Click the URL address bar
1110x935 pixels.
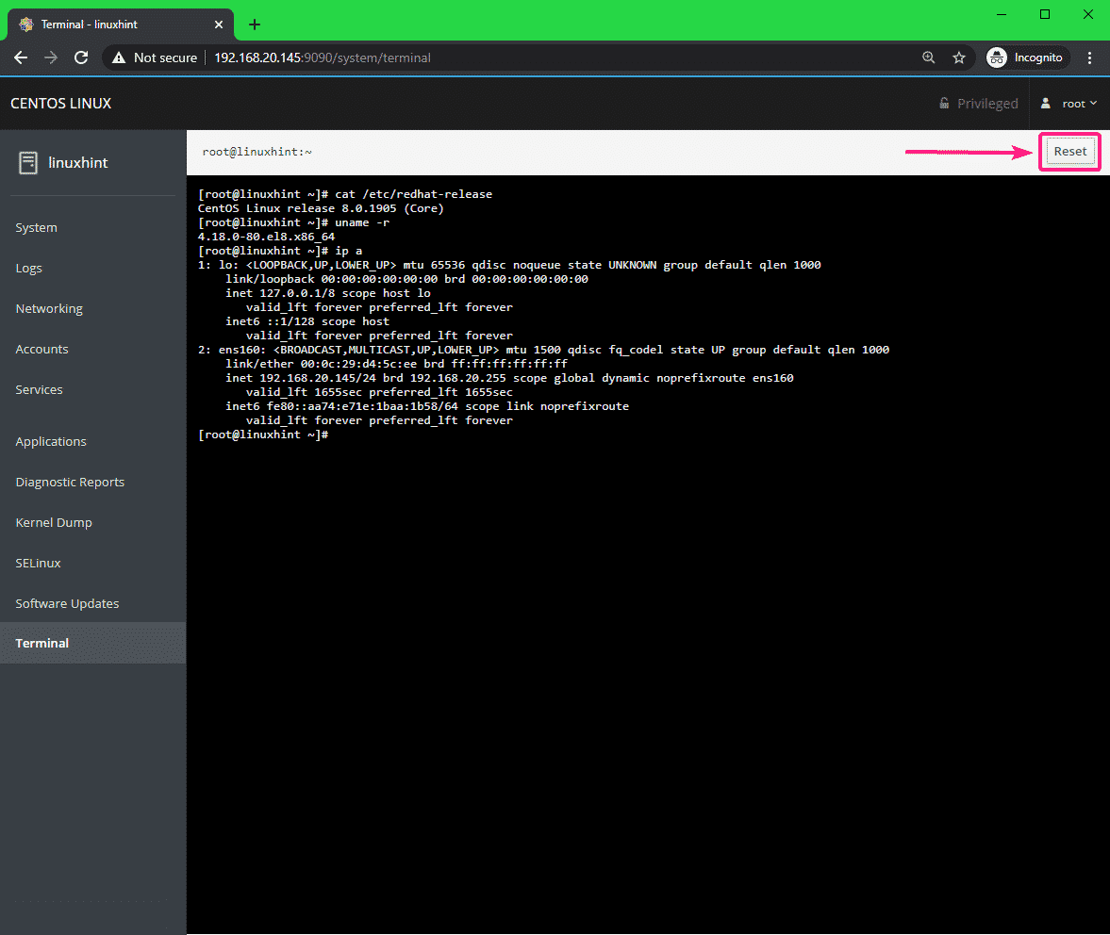pyautogui.click(x=566, y=57)
